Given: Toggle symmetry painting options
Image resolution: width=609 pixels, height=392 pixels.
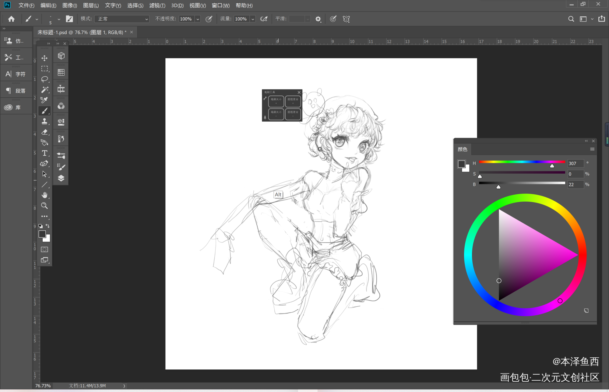Looking at the screenshot, I should click(x=346, y=19).
